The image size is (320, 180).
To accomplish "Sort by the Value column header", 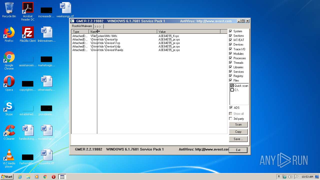I will (x=189, y=31).
